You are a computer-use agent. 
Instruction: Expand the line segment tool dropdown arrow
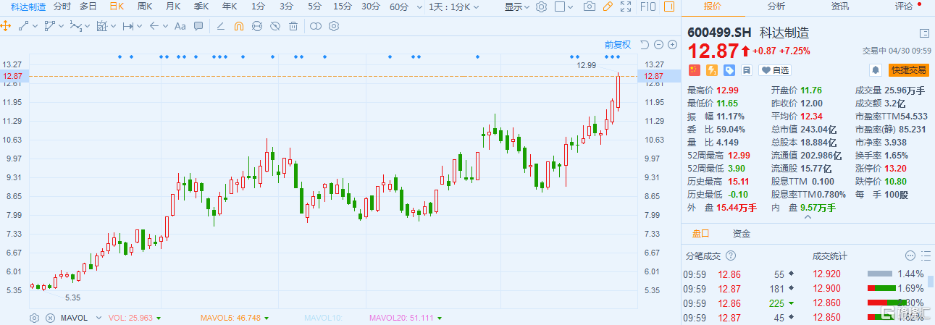coord(35,27)
